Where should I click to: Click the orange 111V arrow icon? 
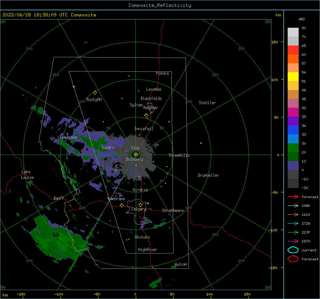tap(293, 214)
